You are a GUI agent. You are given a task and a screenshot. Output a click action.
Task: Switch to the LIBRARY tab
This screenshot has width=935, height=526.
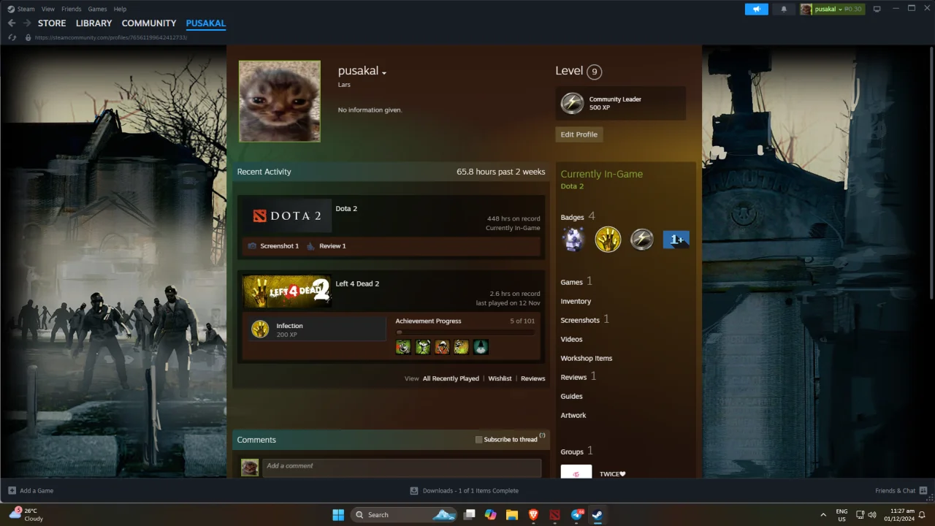pyautogui.click(x=94, y=23)
